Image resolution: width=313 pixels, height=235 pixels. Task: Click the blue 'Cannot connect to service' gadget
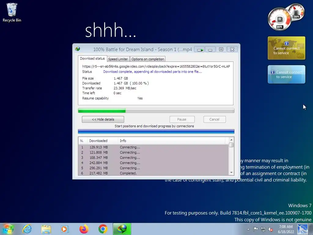[286, 74]
